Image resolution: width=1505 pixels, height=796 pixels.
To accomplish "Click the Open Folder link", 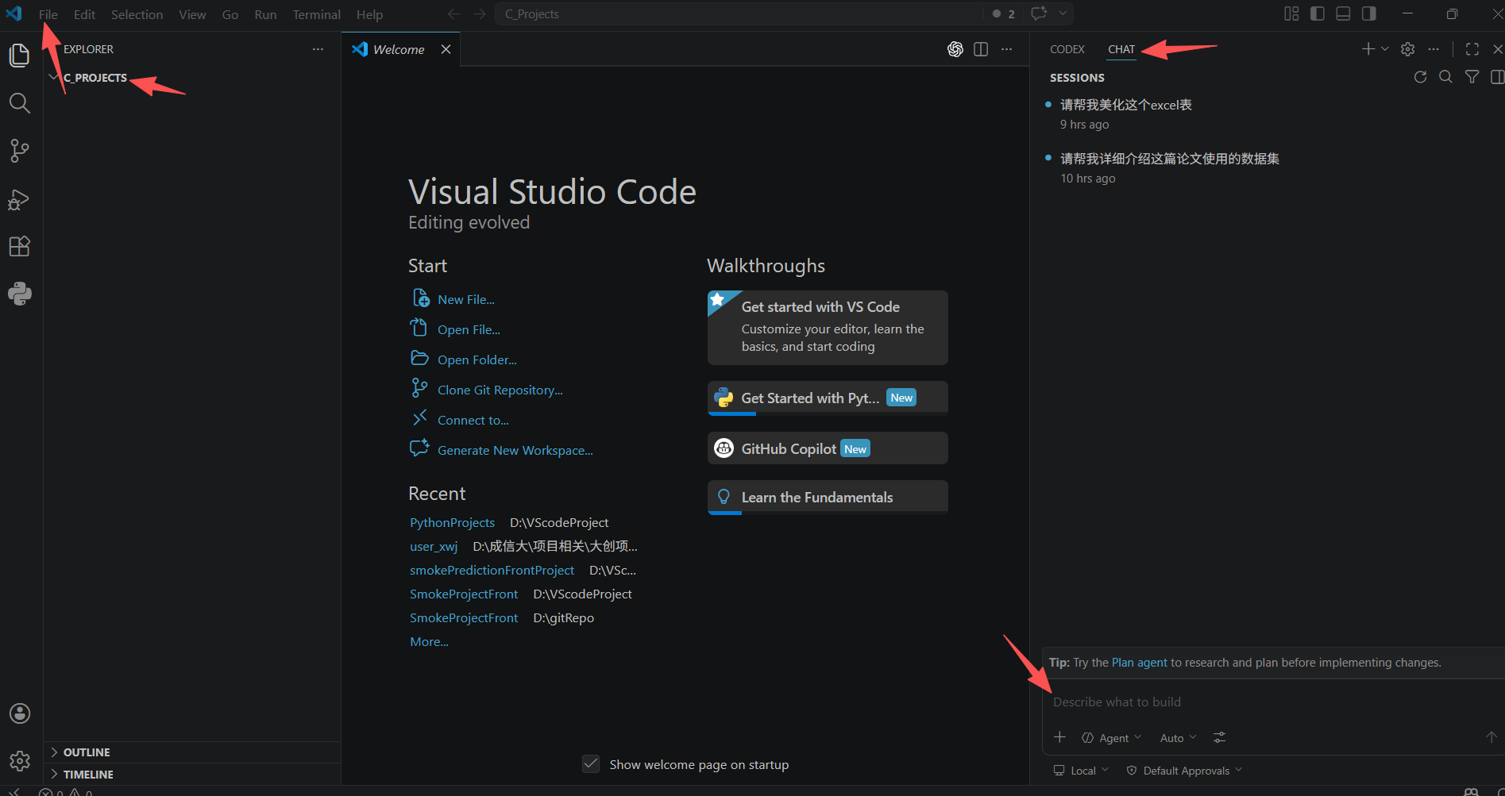I will pos(477,360).
